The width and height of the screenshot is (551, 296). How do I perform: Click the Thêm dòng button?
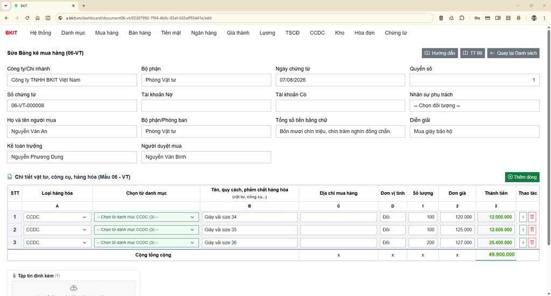(522, 177)
